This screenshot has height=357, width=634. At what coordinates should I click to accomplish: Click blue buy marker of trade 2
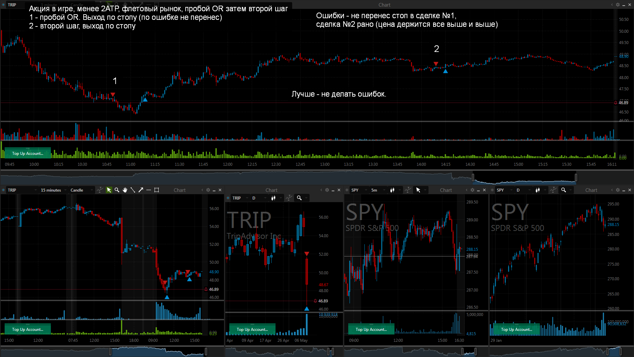tap(445, 71)
